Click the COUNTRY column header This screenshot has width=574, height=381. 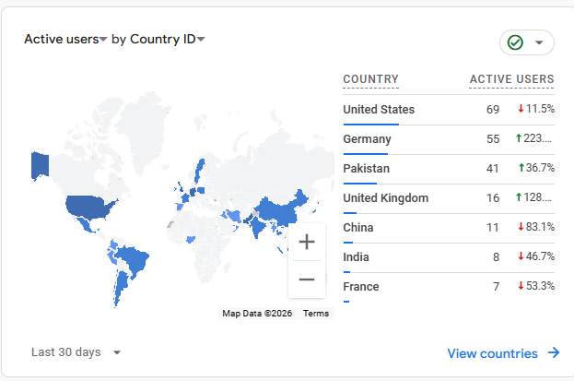[370, 79]
